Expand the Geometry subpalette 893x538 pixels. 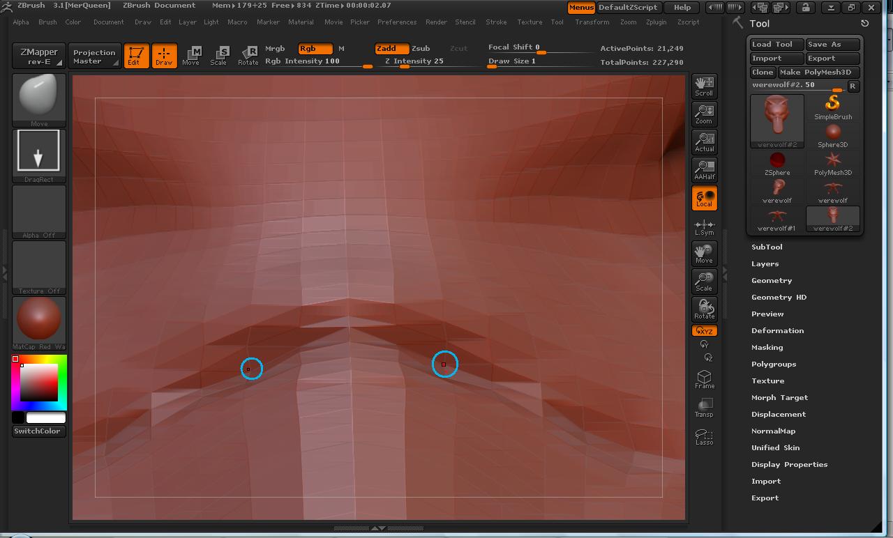(x=772, y=280)
